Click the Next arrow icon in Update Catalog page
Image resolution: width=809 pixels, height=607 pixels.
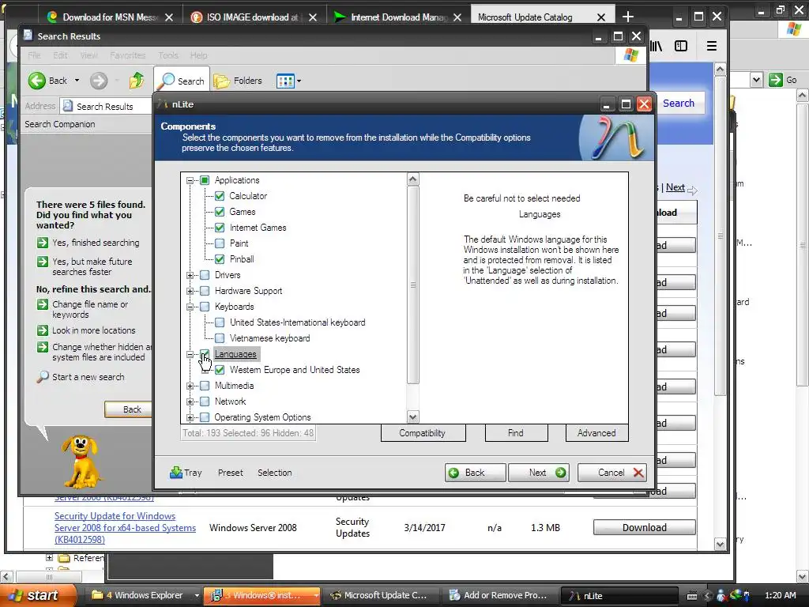(x=692, y=190)
